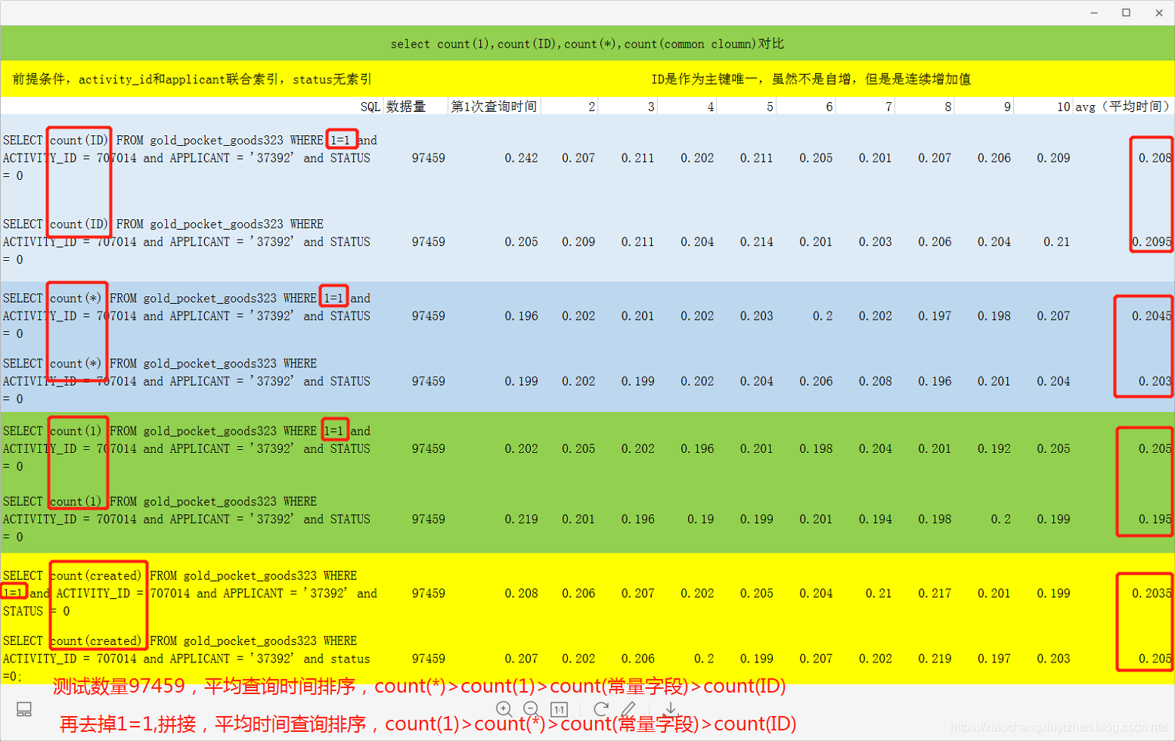Click the count(*) query cell without 1=1

pos(187,381)
